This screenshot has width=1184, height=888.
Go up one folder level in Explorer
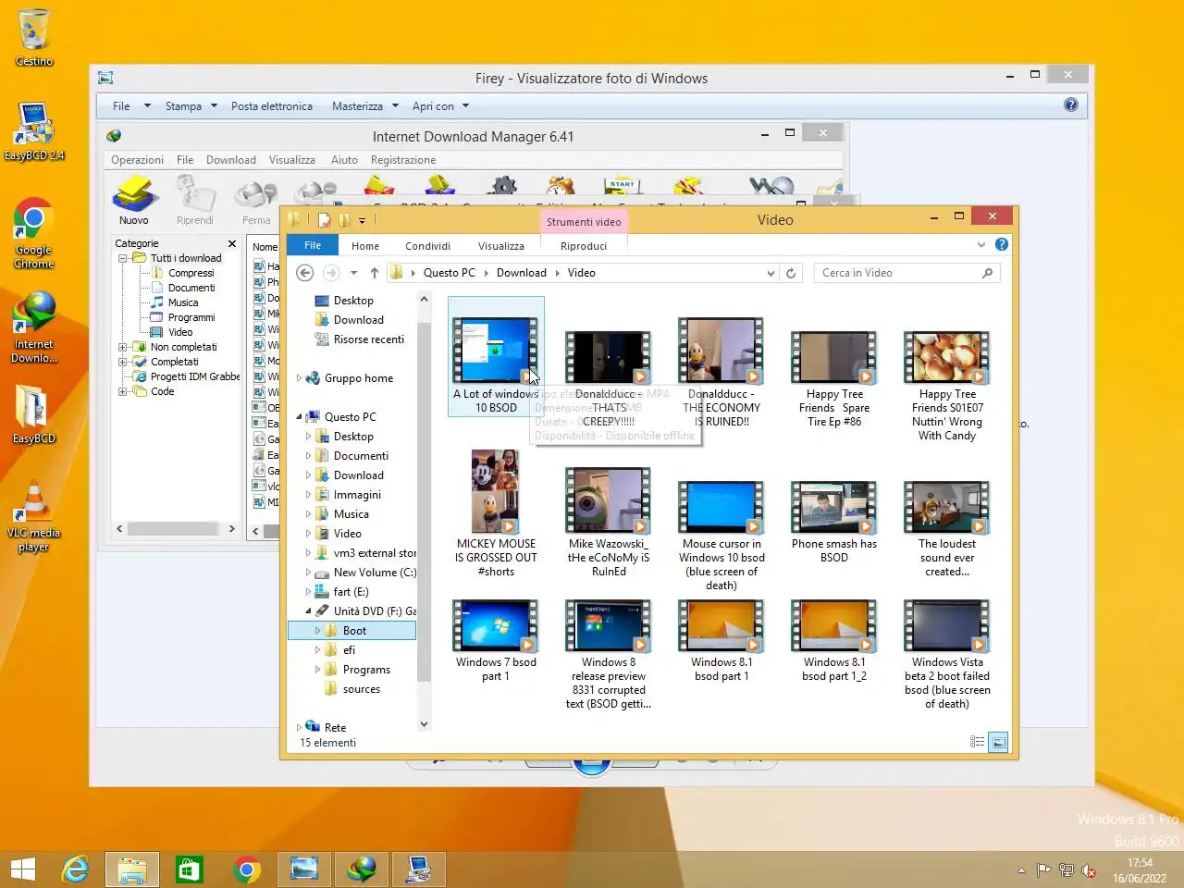(x=374, y=273)
